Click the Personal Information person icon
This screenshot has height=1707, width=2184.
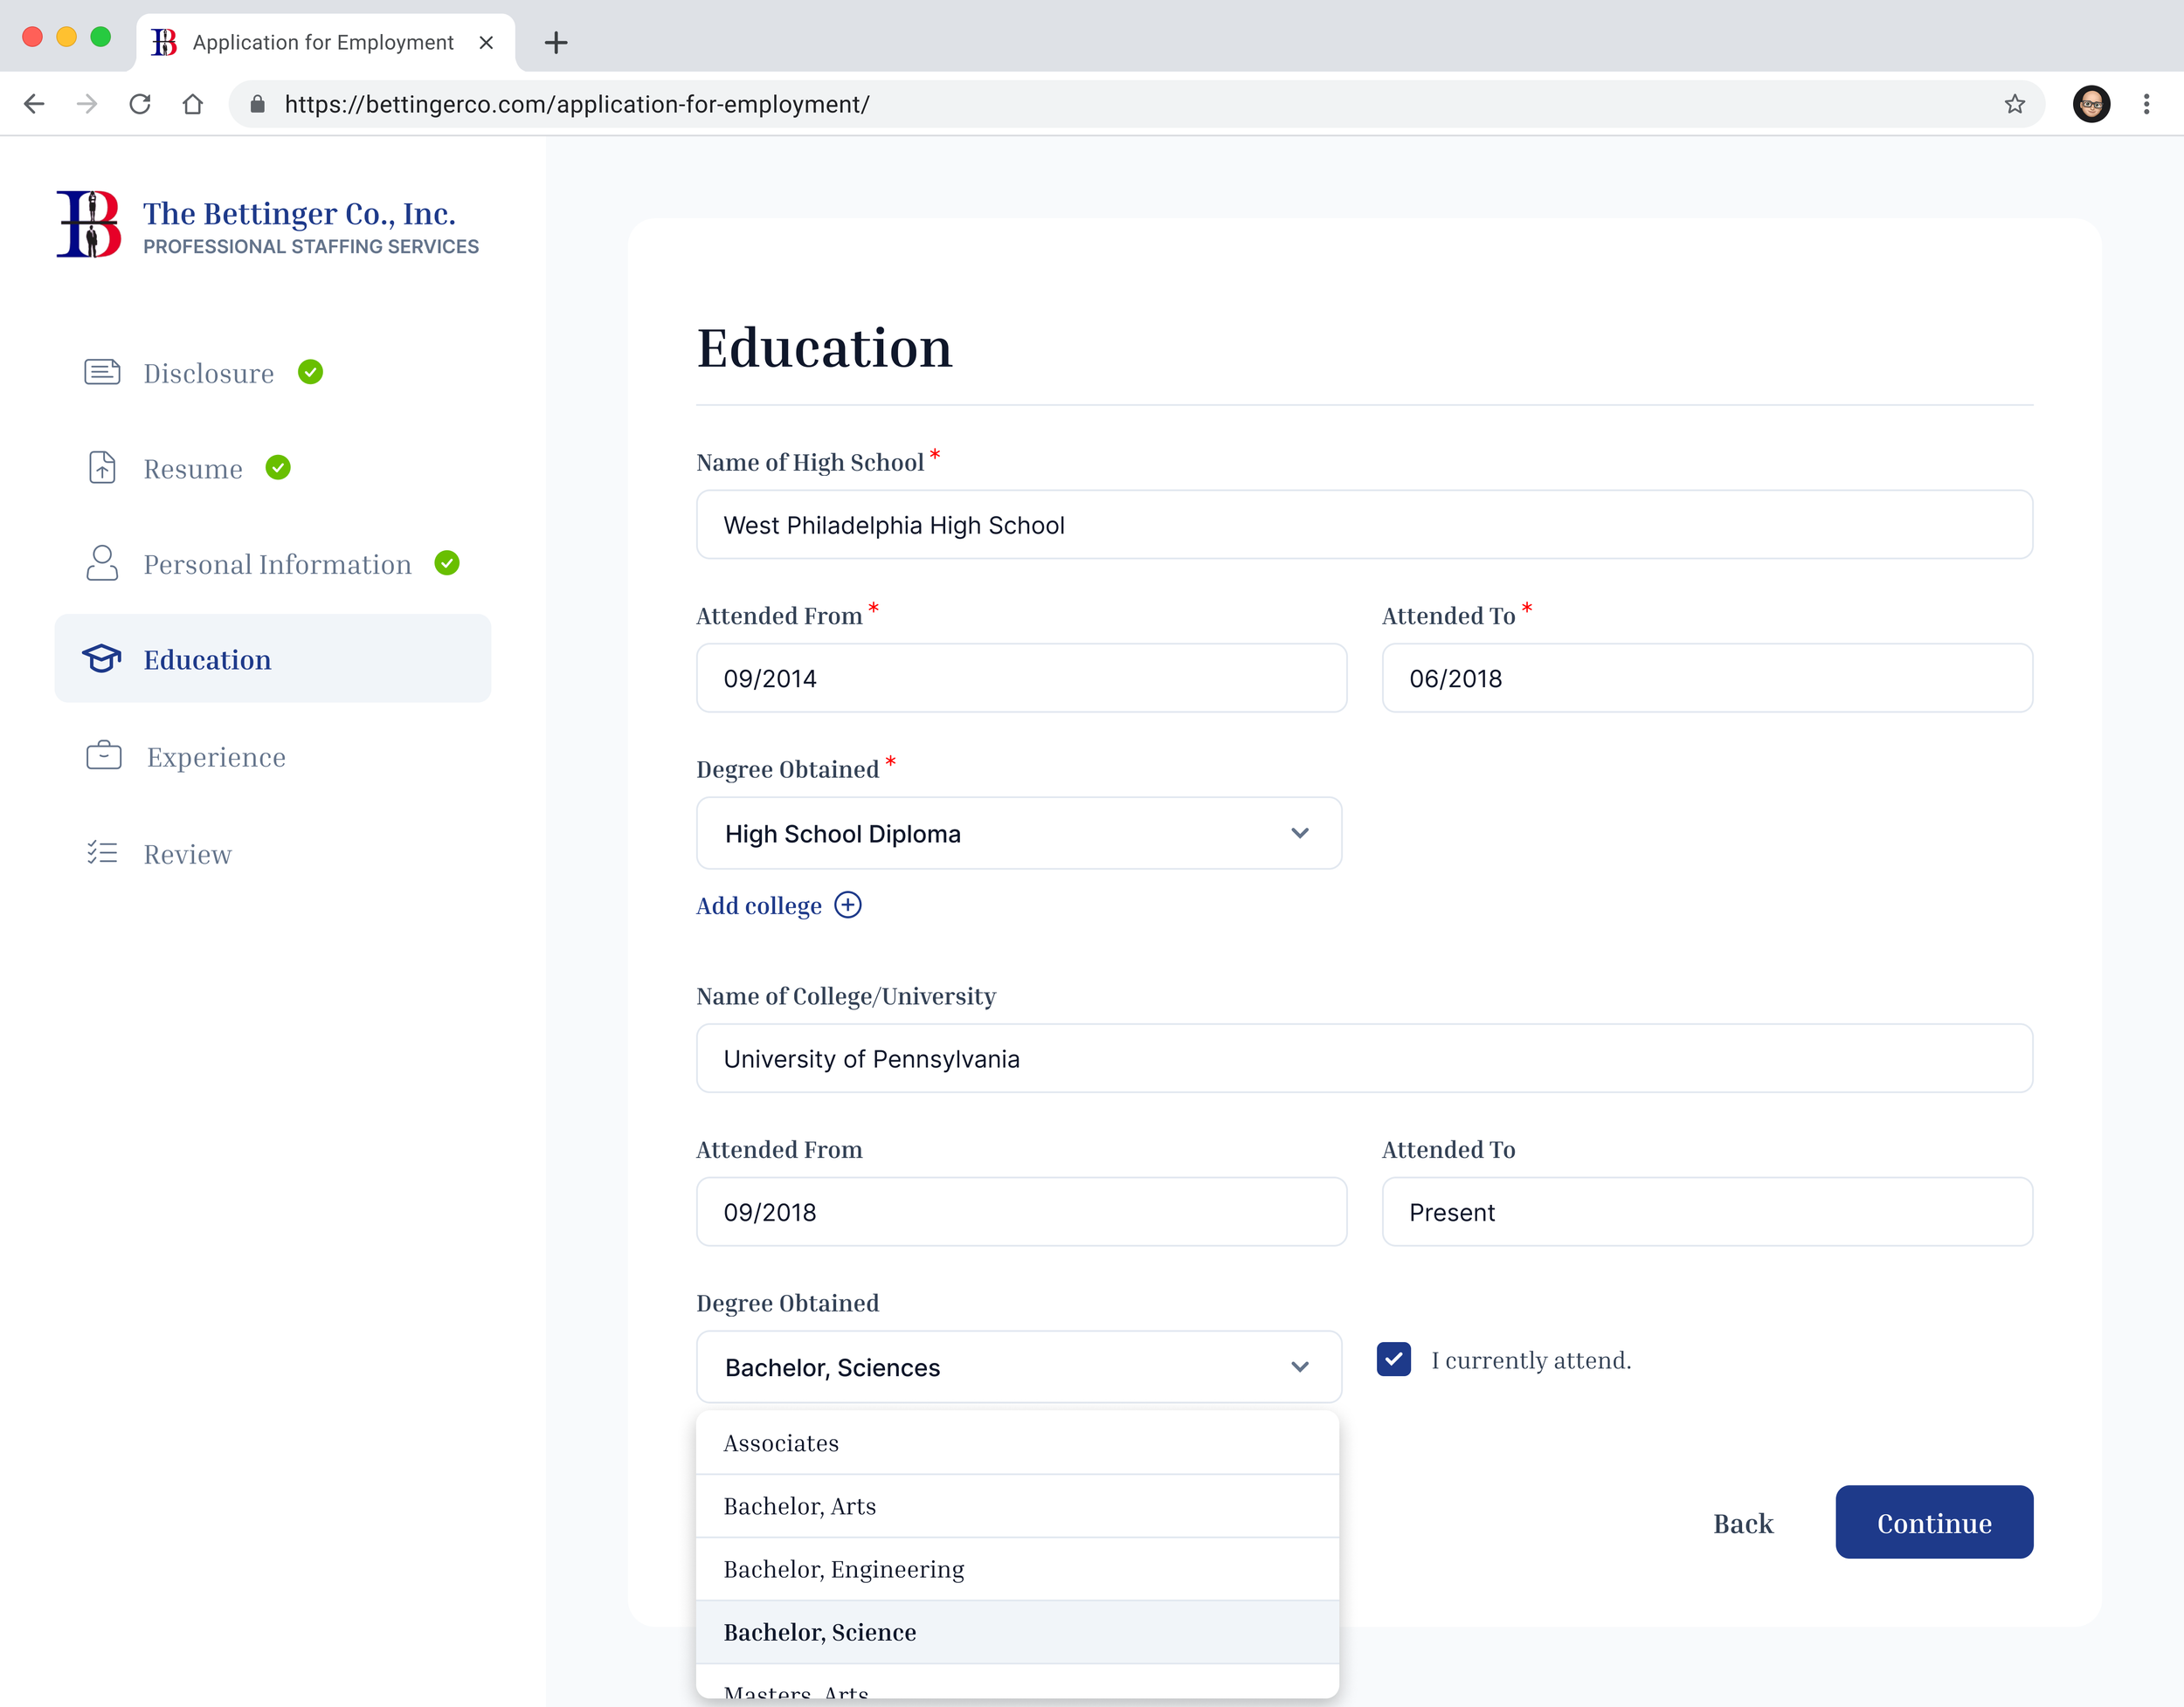pyautogui.click(x=102, y=564)
